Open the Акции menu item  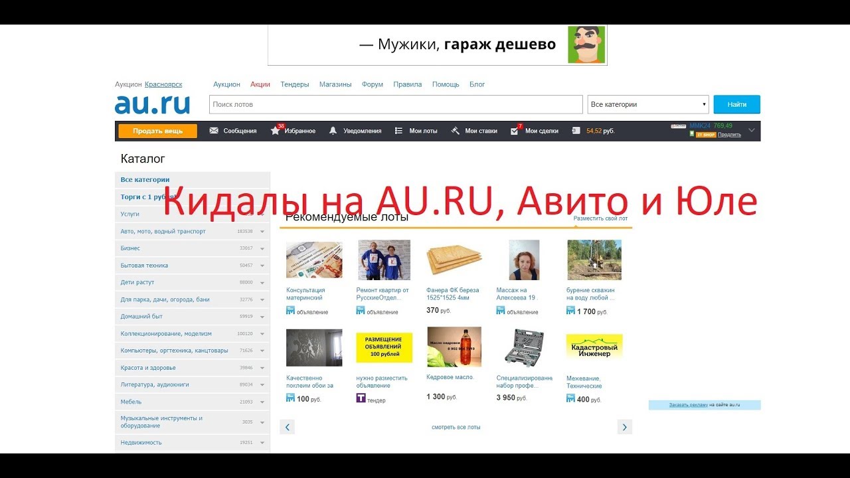click(260, 84)
